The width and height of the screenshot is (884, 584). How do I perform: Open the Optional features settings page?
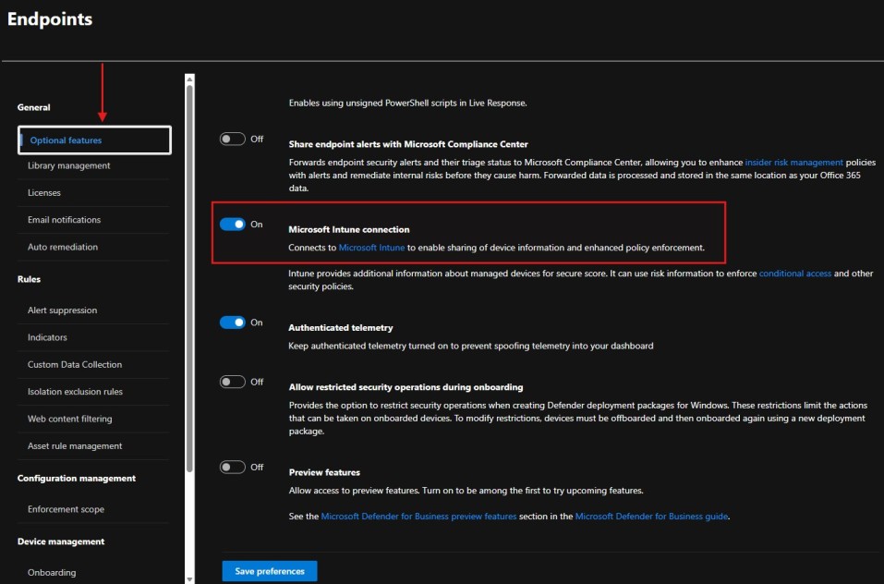pyautogui.click(x=94, y=140)
